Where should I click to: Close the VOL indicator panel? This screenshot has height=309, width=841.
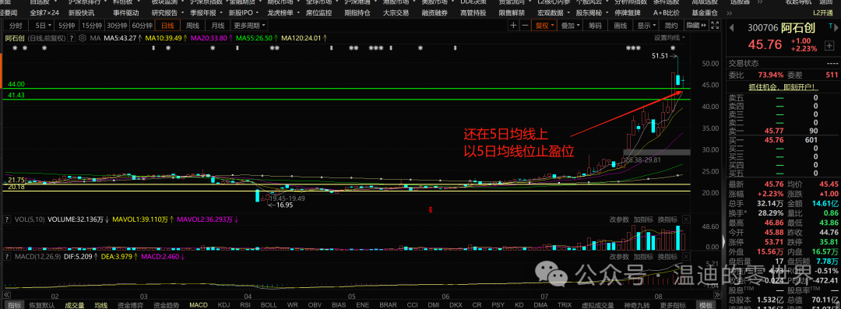click(687, 219)
